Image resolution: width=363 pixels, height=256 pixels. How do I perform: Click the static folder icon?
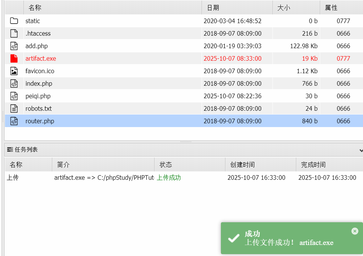[14, 21]
